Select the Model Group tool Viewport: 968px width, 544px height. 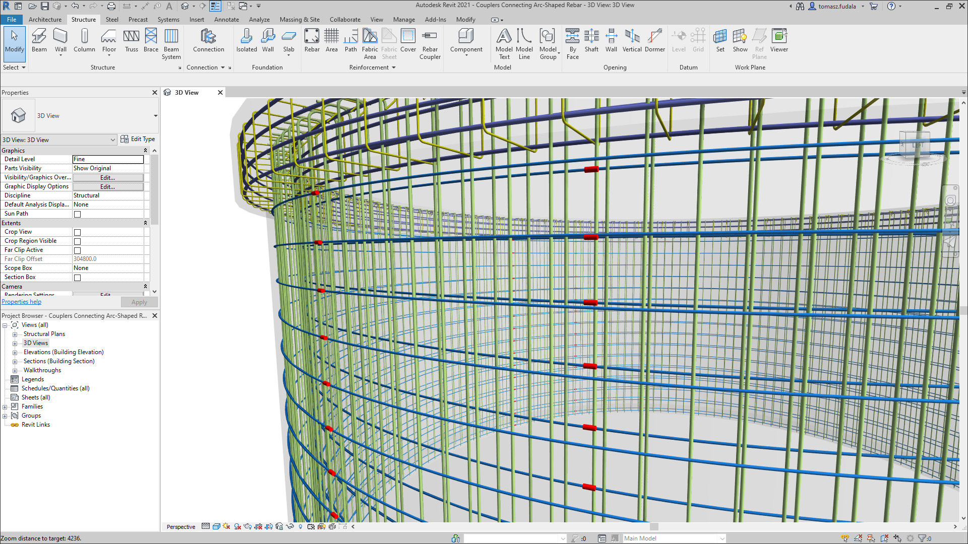(548, 44)
